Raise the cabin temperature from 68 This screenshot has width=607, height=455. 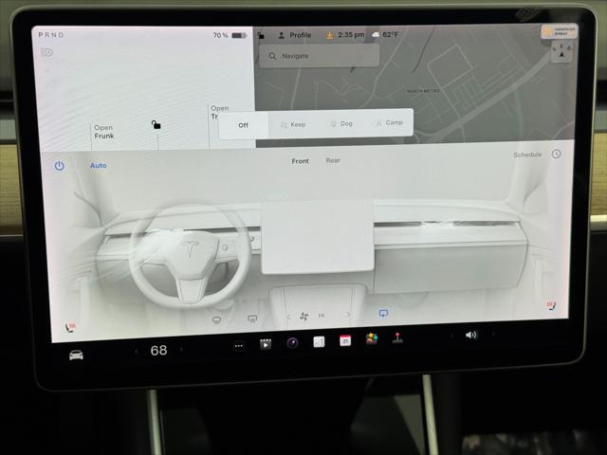pos(181,350)
